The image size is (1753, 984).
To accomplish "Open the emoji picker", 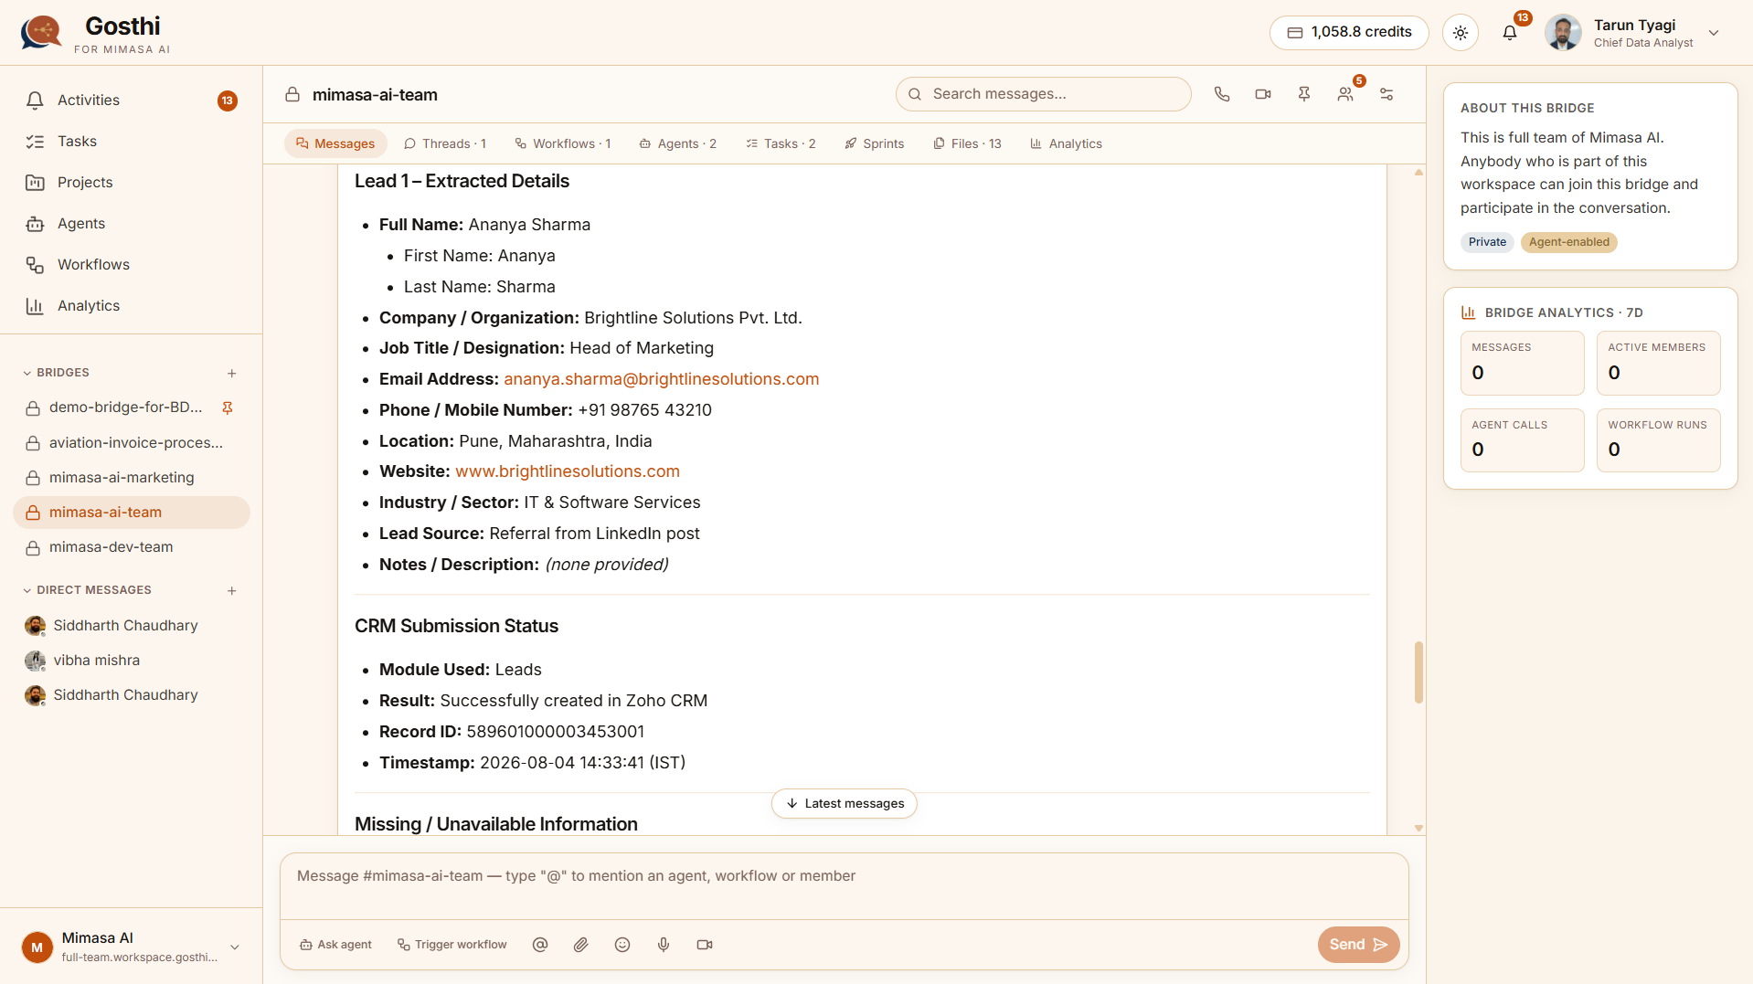I will click(x=622, y=945).
